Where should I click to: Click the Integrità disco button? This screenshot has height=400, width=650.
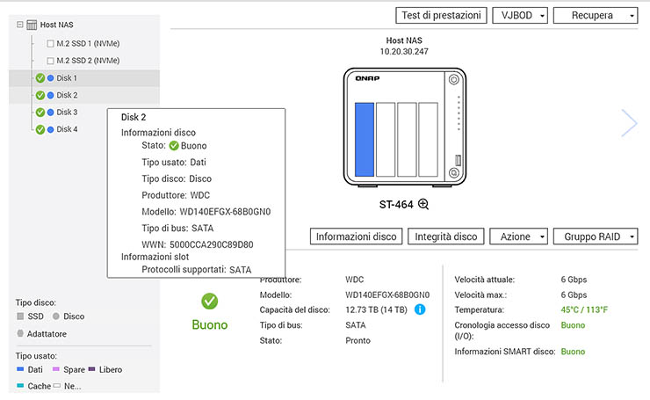[446, 236]
